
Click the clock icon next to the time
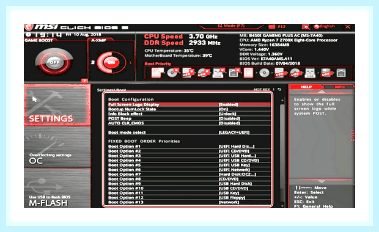click(29, 35)
